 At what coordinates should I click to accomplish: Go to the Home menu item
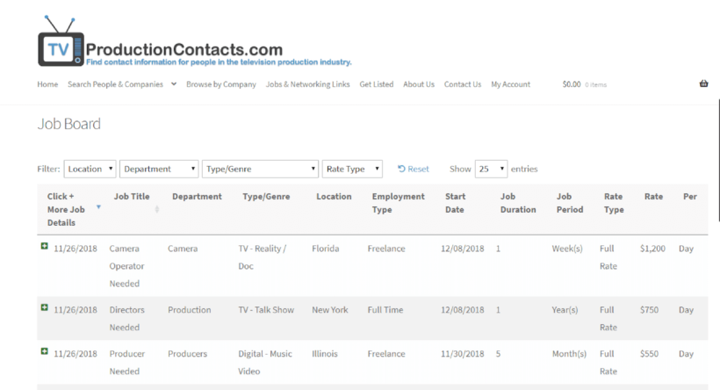pyautogui.click(x=47, y=84)
